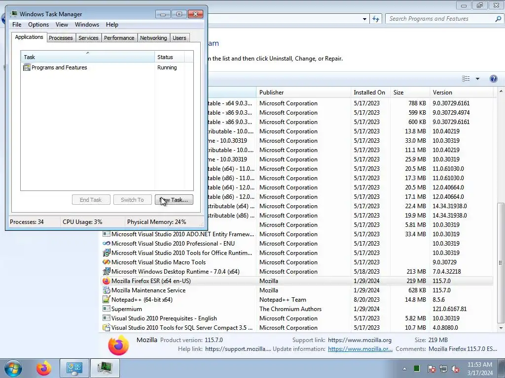505x378 pixels.
Task: Select the Mozilla Maintenance Service entry
Action: tap(297, 290)
